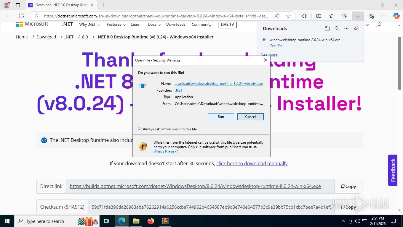This screenshot has height=227, width=403.
Task: Open the What's the risk link
Action: coord(166,151)
